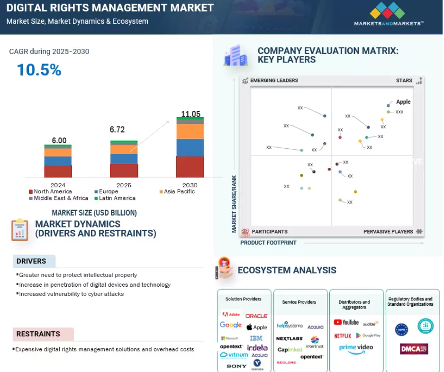Select the Emerging Leaders chart icon

point(245,81)
